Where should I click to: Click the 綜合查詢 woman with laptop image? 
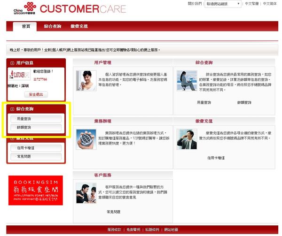(x=187, y=81)
